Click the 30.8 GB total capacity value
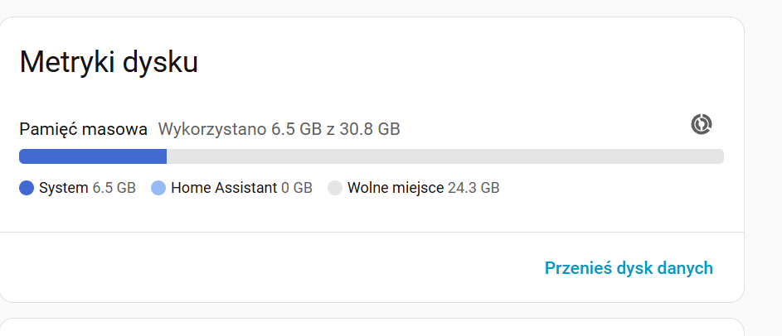The height and width of the screenshot is (336, 782). 371,129
